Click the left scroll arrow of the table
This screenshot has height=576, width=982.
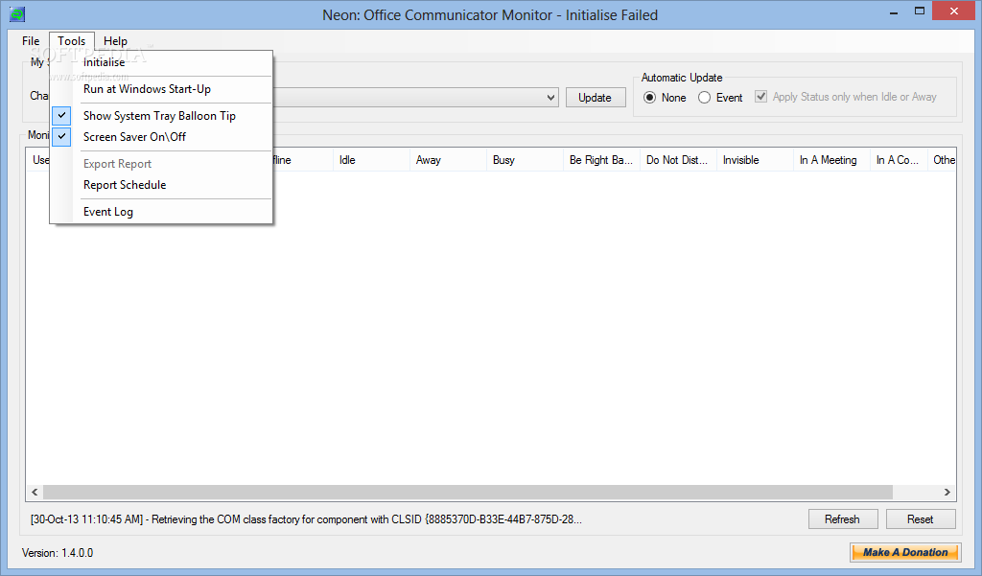[x=35, y=492]
